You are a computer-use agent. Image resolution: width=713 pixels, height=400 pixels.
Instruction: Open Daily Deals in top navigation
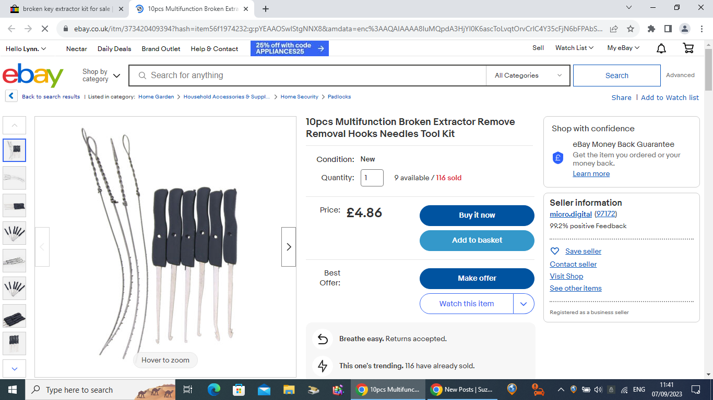tap(114, 48)
